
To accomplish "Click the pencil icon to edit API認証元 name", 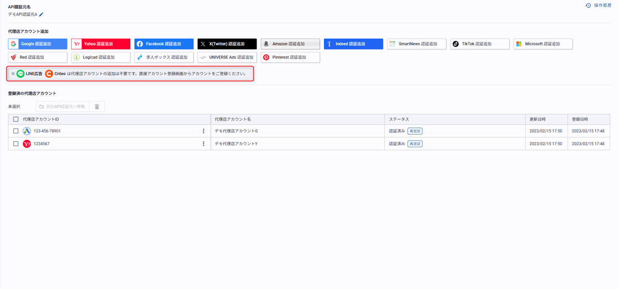I will point(41,14).
